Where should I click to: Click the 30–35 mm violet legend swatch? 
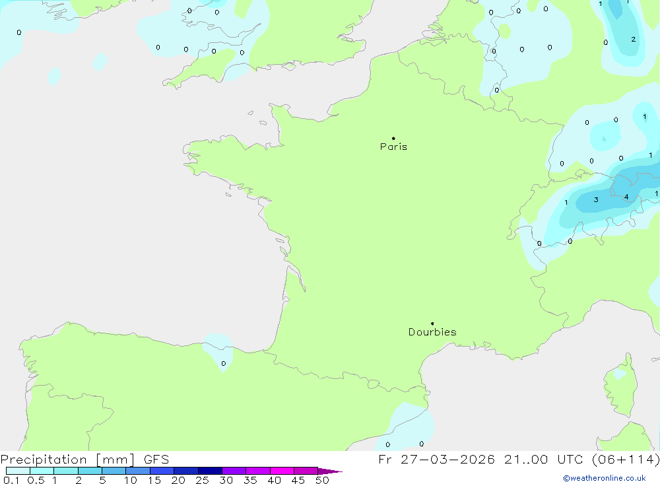pyautogui.click(x=234, y=471)
